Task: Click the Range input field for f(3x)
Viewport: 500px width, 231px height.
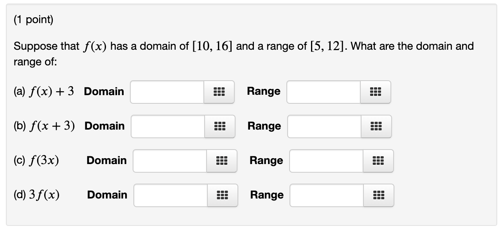Action: pos(326,161)
